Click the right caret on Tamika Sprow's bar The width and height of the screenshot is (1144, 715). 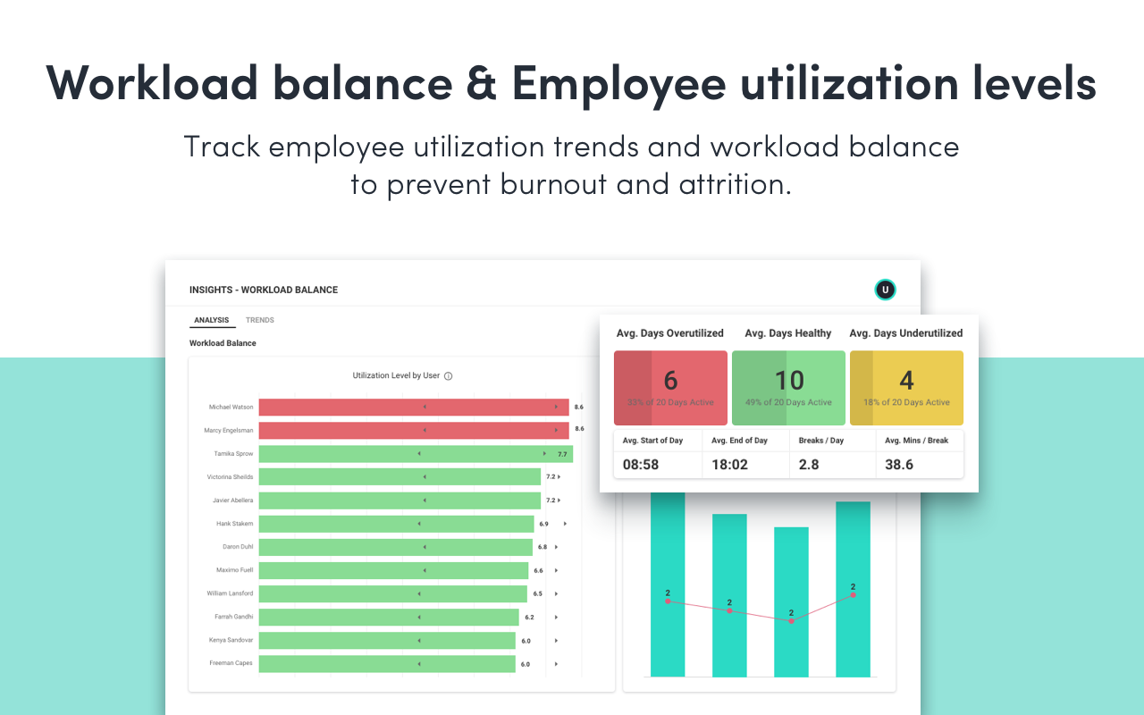544,453
